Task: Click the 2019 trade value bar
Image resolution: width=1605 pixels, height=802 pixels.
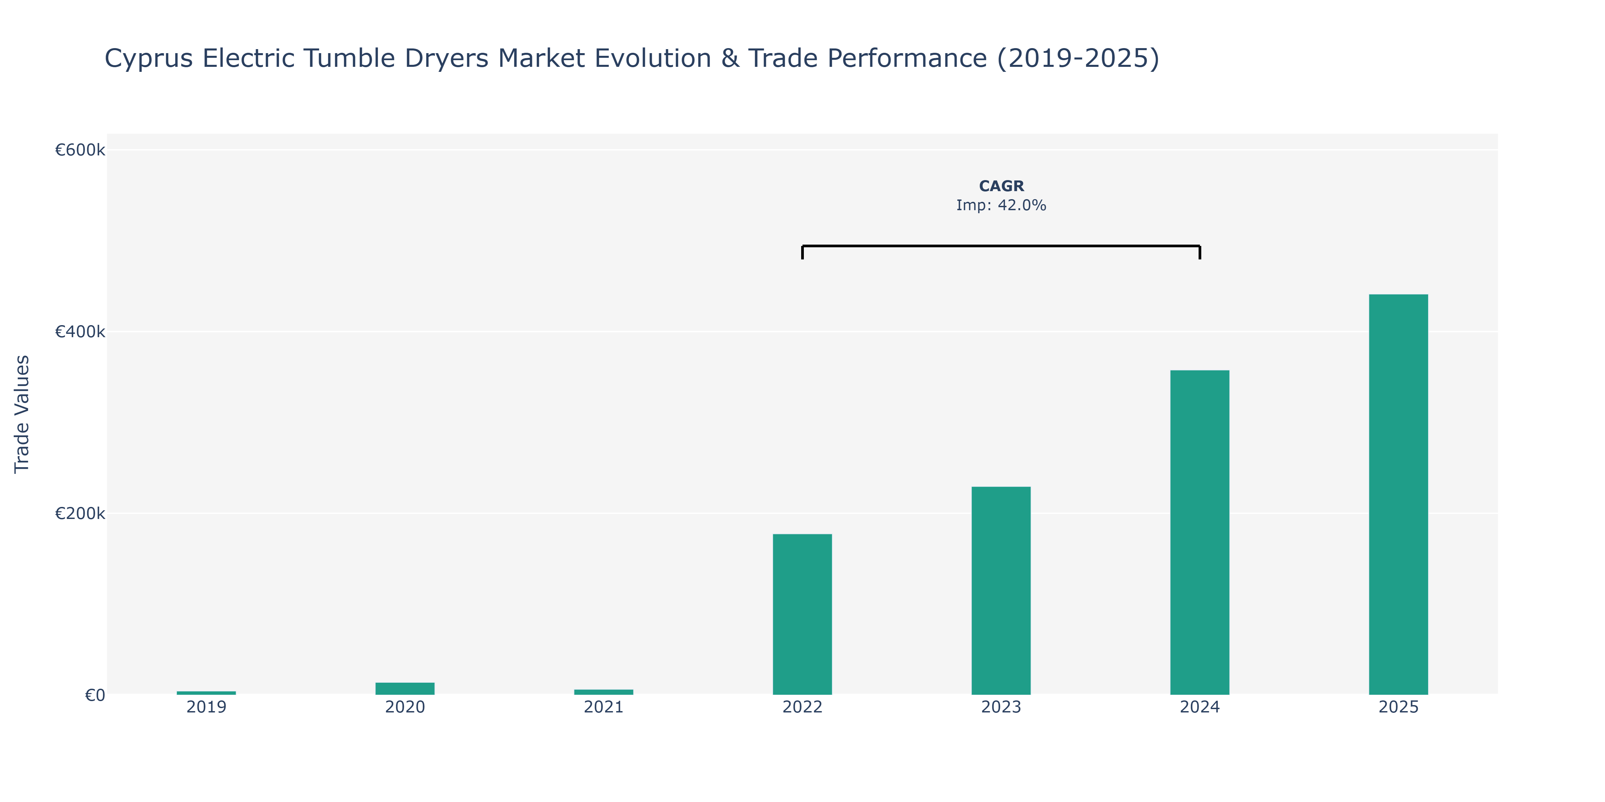Action: 206,692
